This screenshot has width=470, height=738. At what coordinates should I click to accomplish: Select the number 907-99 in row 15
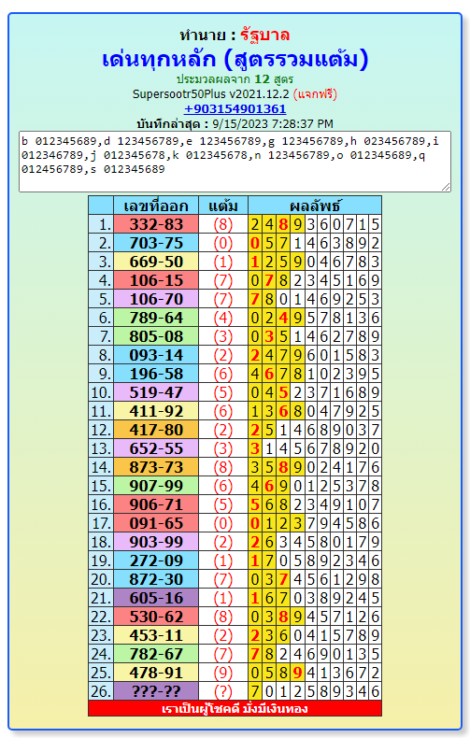click(156, 486)
